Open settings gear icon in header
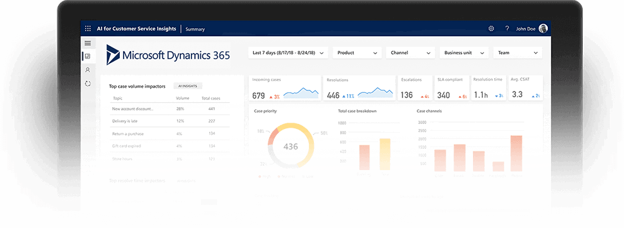Viewport: 624px width, 228px height. click(492, 29)
